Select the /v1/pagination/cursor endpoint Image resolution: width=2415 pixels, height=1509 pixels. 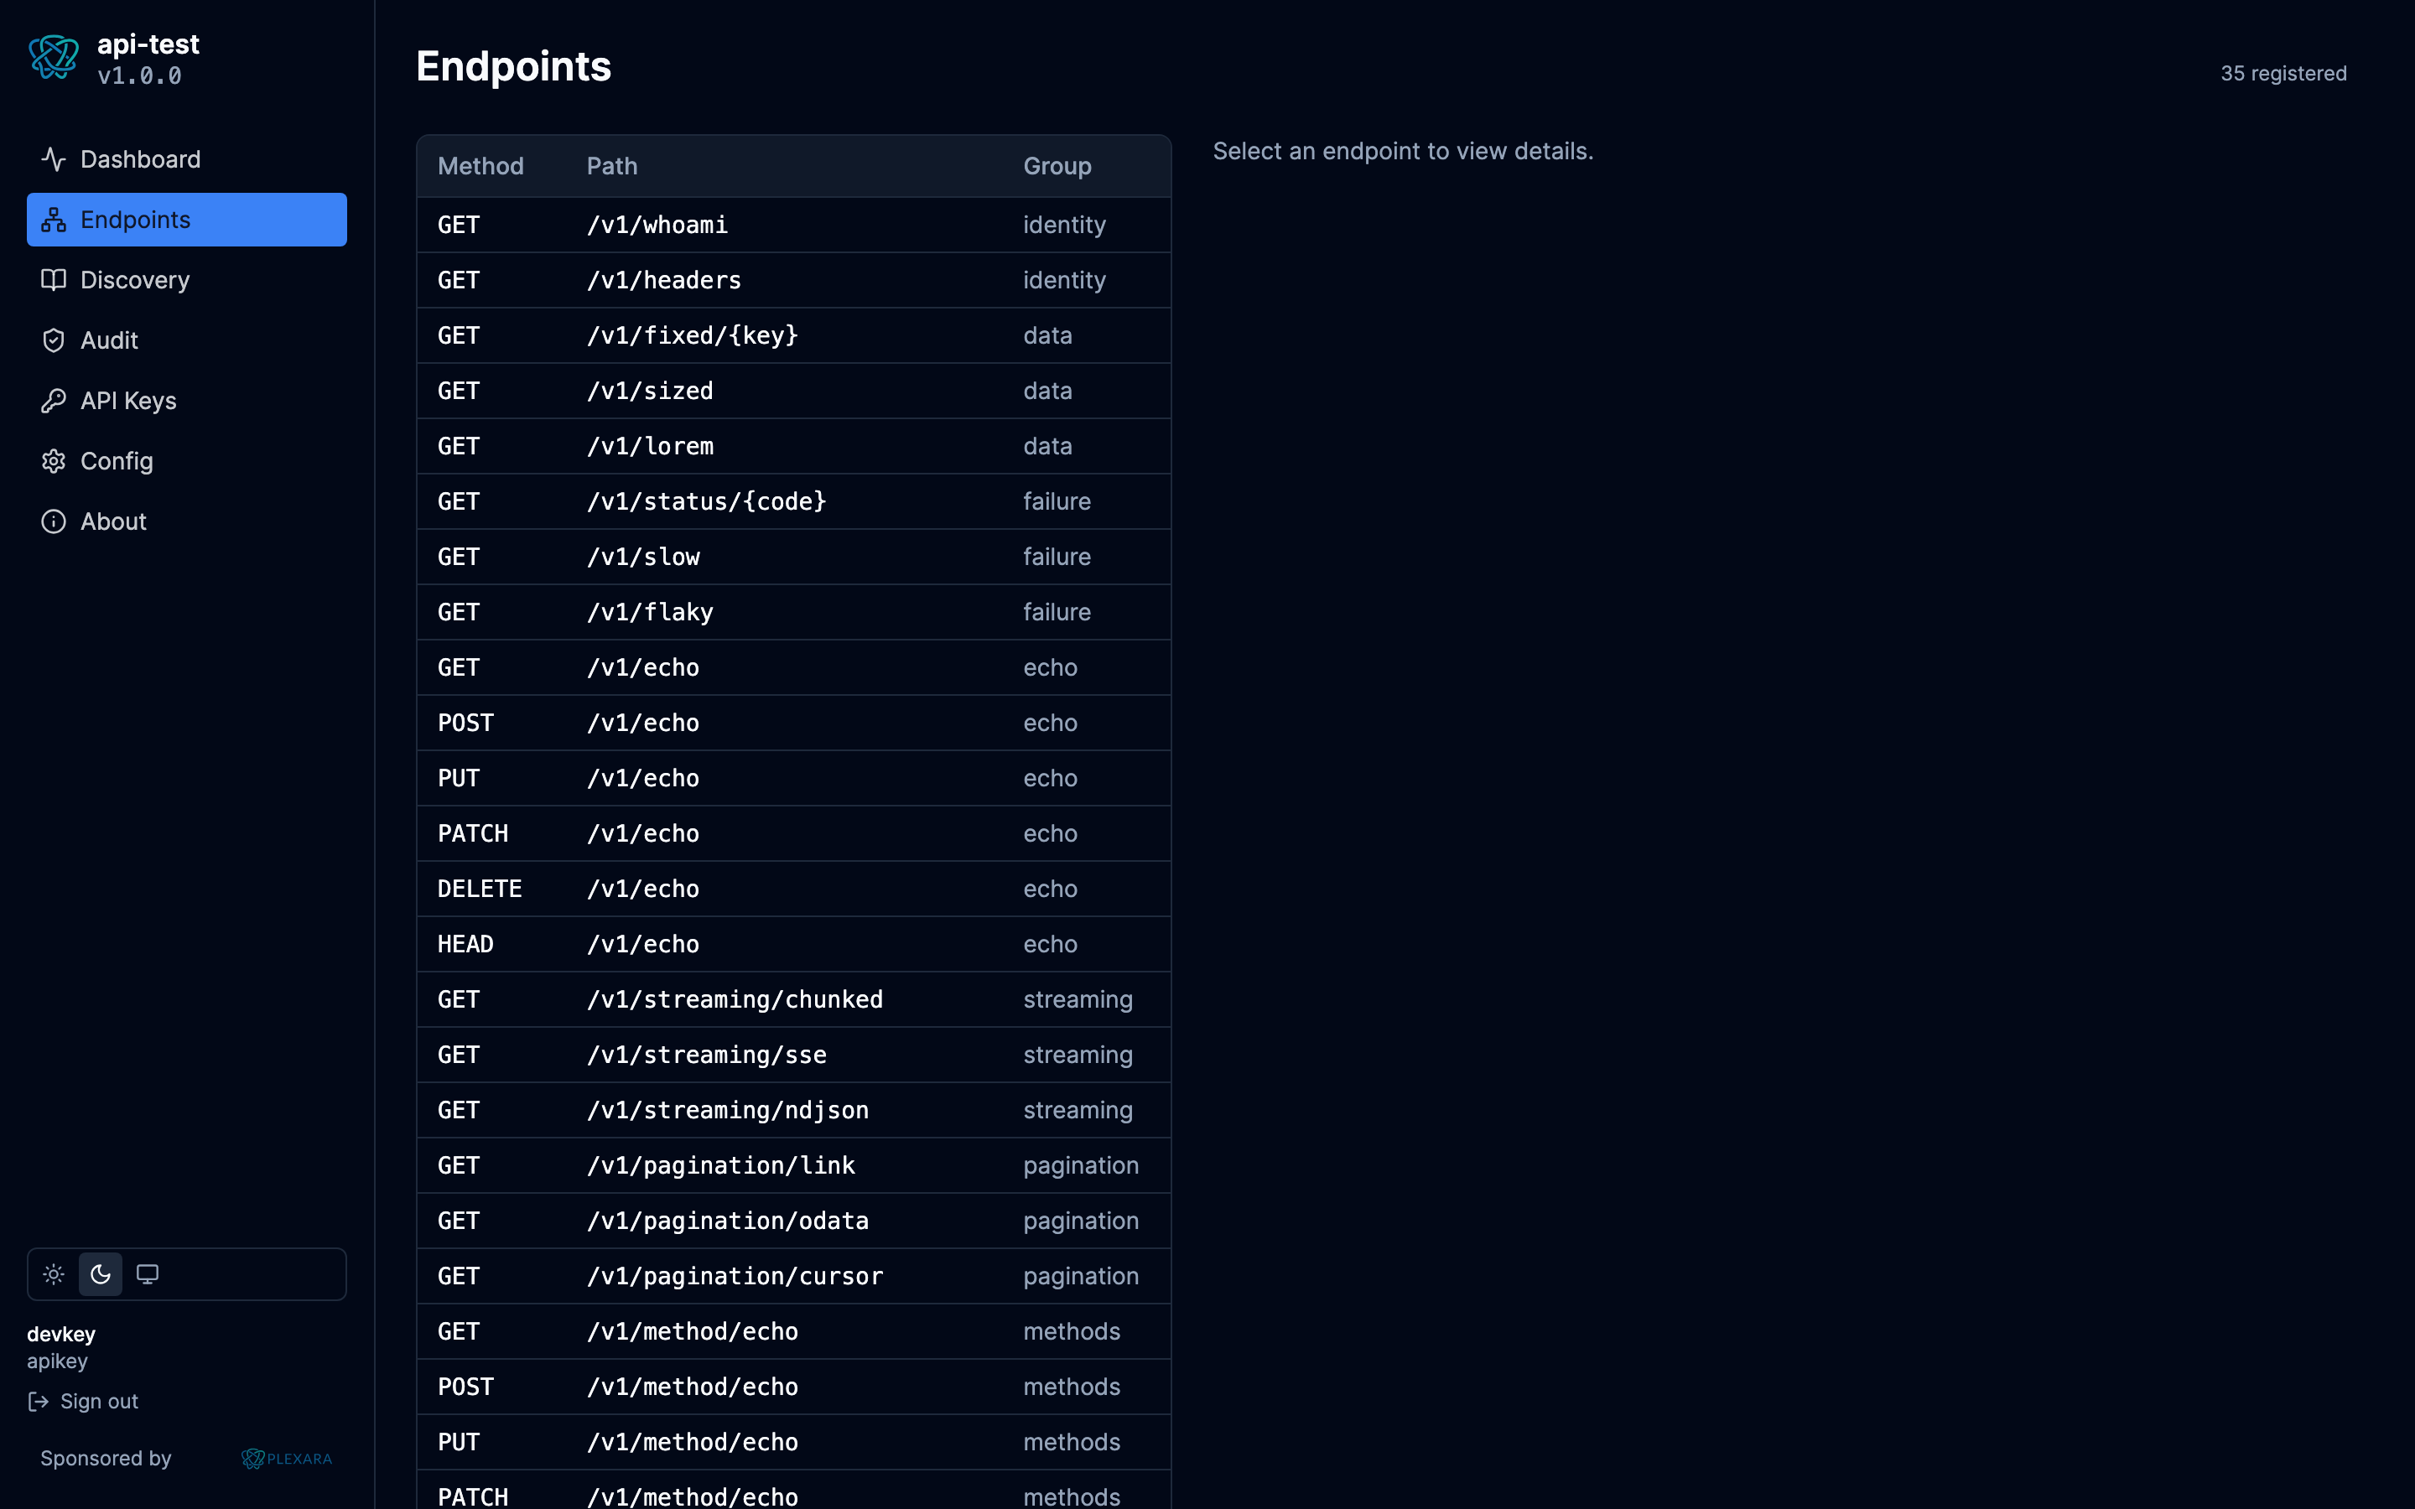(793, 1278)
